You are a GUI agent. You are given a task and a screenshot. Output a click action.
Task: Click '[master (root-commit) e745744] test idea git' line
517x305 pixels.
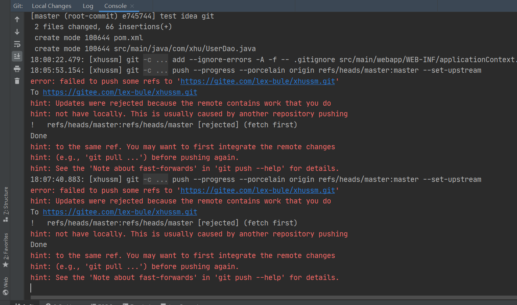click(x=122, y=16)
